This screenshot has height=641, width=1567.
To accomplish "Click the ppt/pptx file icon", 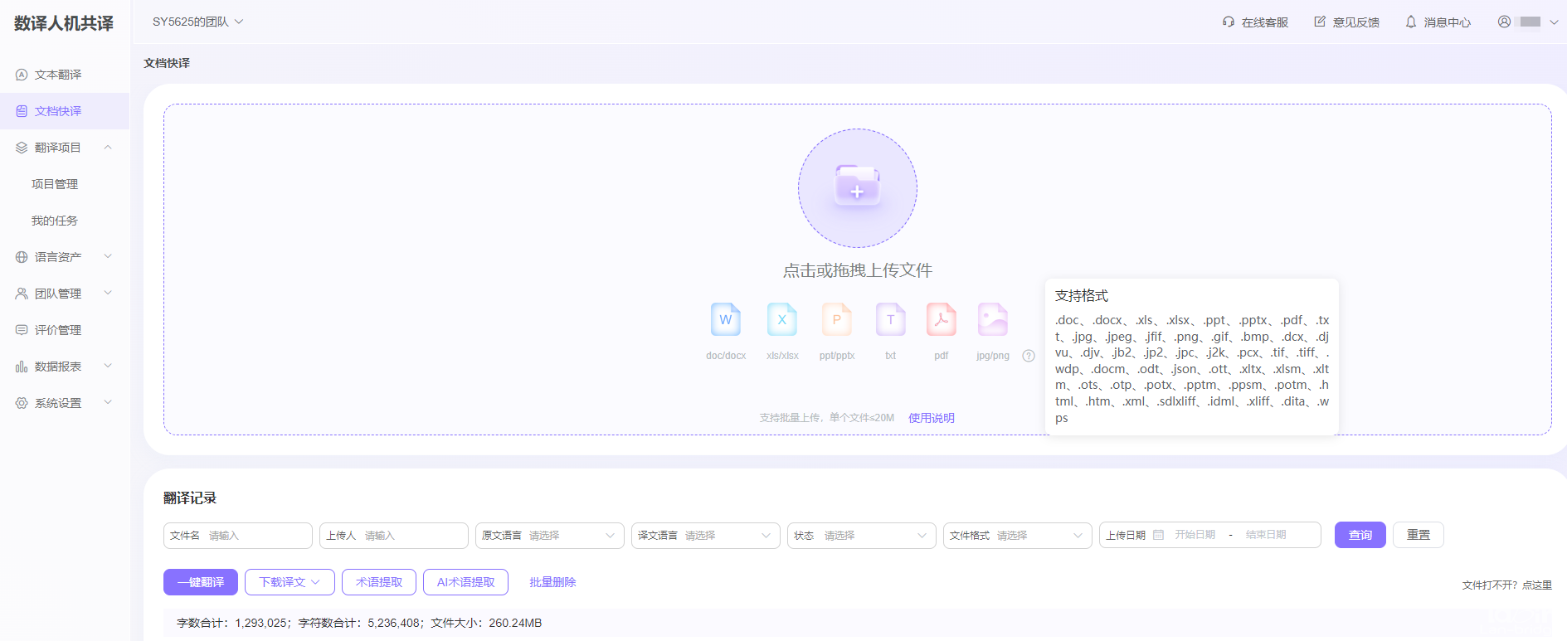I will pos(836,320).
